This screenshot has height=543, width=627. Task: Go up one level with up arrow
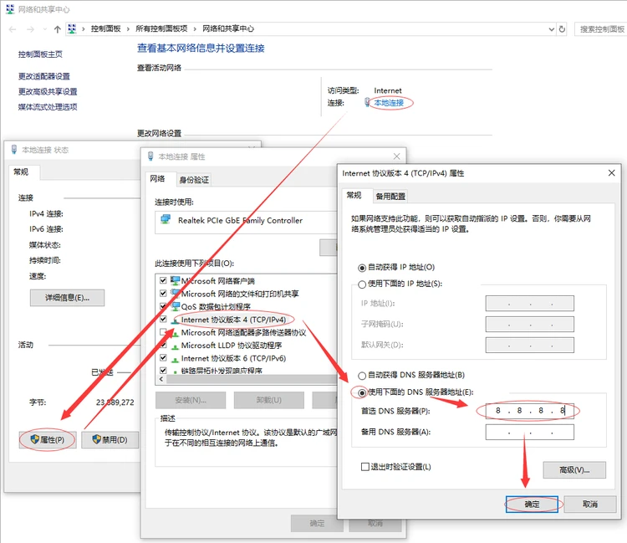click(x=57, y=29)
